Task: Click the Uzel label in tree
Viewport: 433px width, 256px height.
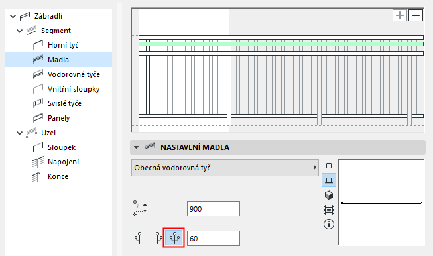Action: tap(48, 133)
